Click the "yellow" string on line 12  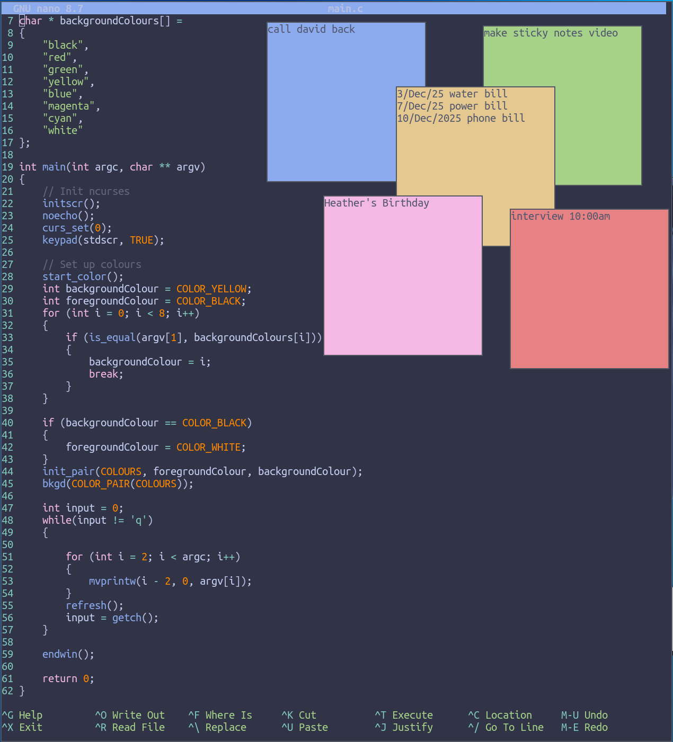(66, 82)
